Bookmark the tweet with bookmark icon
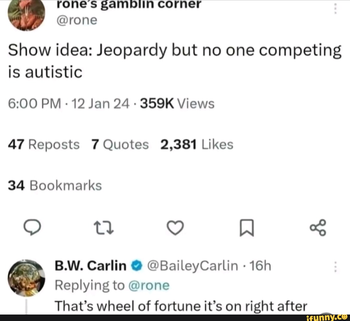The image size is (350, 321). tap(247, 227)
